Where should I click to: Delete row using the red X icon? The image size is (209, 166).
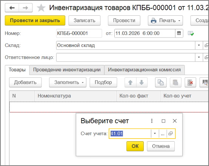pyautogui.click(x=191, y=82)
